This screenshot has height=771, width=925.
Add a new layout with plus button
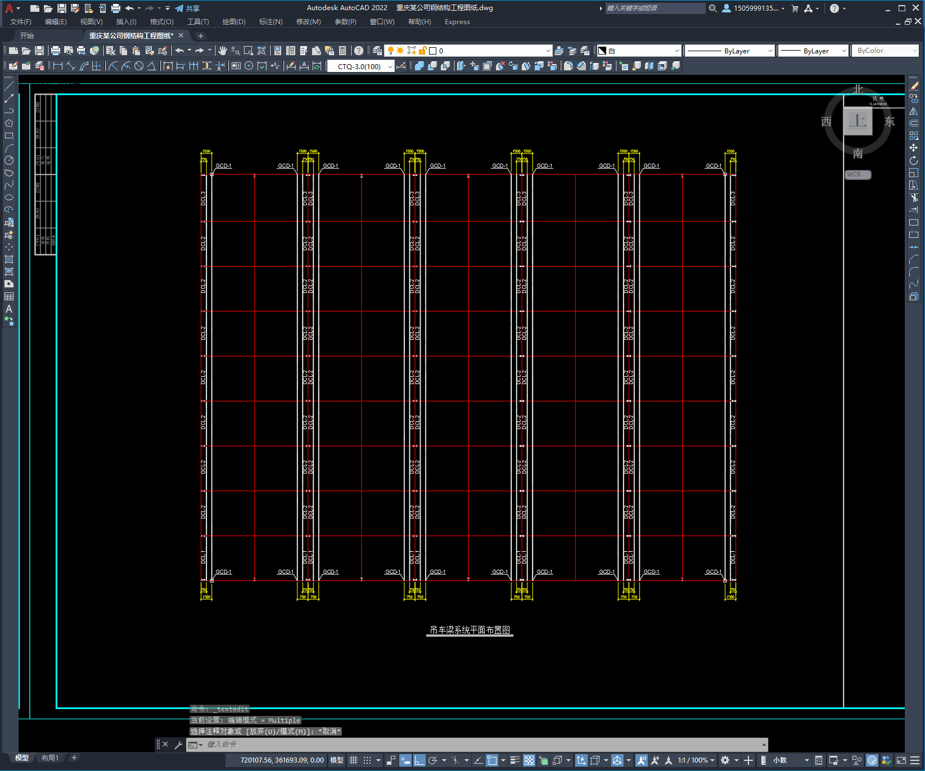[x=74, y=758]
